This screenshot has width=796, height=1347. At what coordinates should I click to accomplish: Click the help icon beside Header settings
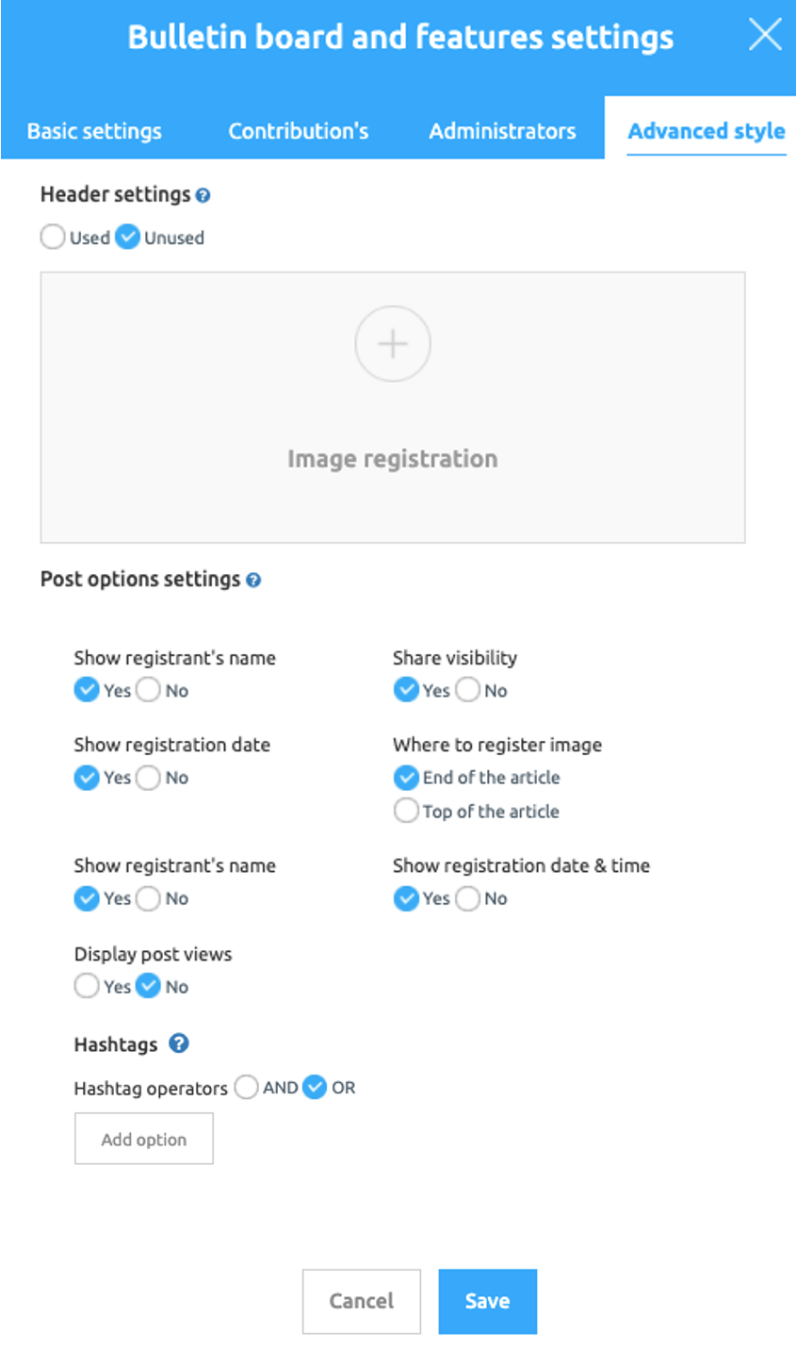pyautogui.click(x=203, y=196)
